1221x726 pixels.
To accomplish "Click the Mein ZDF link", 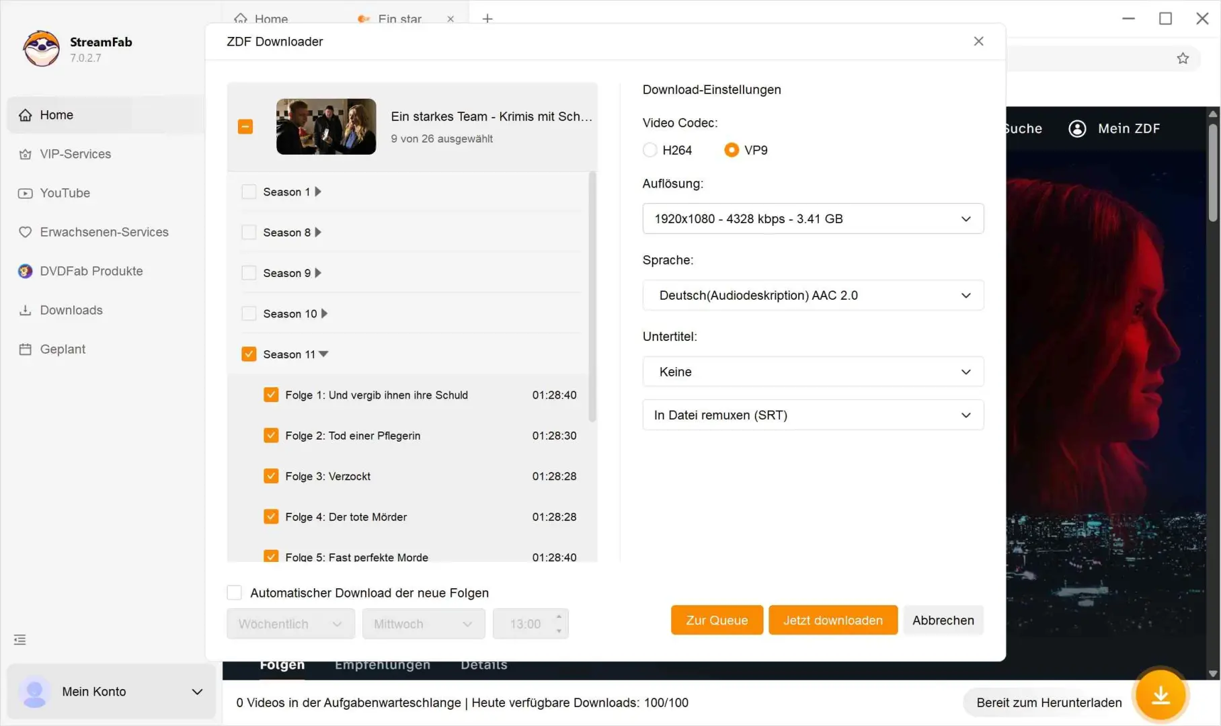I will pos(1129,128).
